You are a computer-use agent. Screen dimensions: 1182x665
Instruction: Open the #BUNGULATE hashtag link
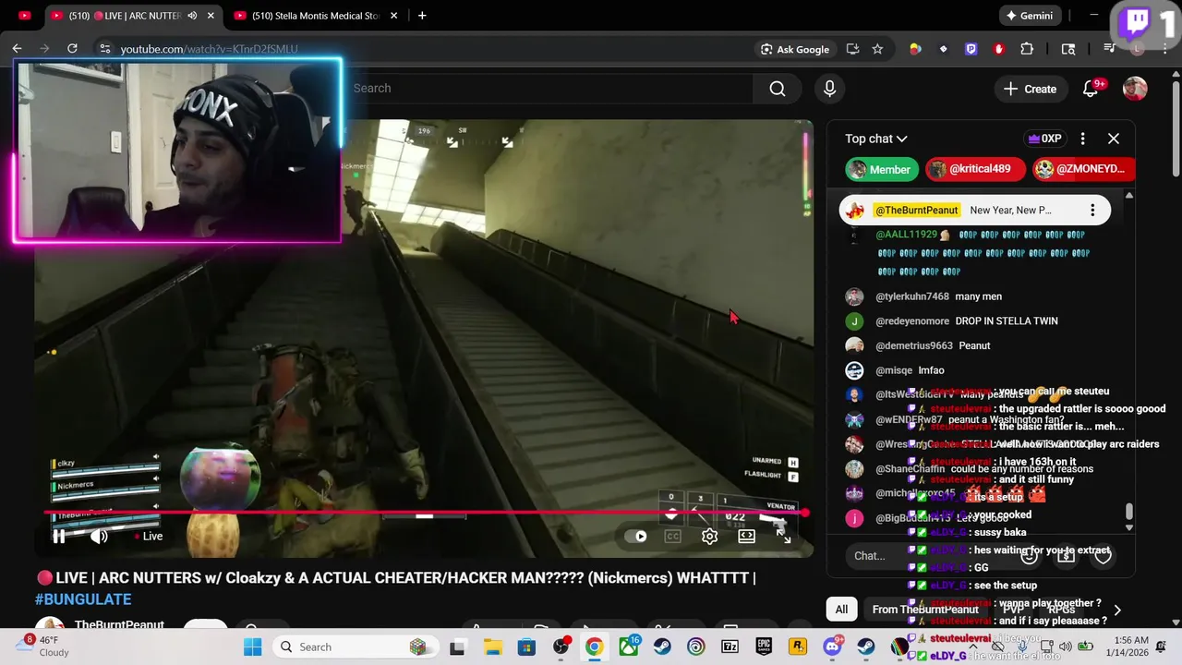pyautogui.click(x=83, y=599)
